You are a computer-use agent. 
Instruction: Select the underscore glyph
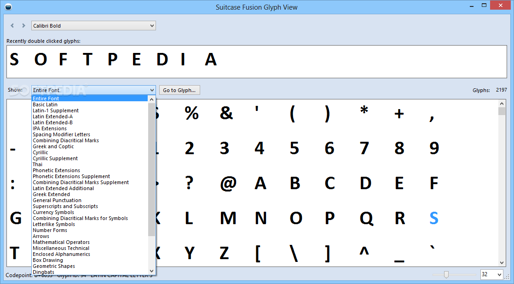coord(399,261)
